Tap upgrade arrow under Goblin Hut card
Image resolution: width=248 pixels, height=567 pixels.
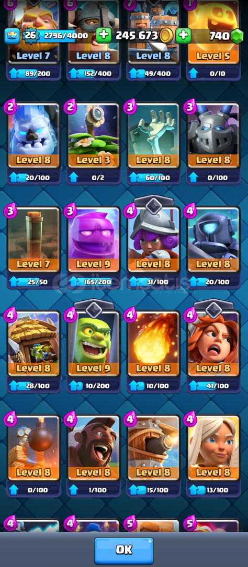point(14,386)
